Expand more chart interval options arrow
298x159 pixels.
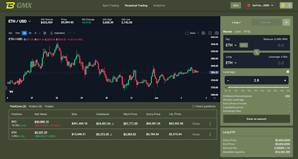click(39, 33)
